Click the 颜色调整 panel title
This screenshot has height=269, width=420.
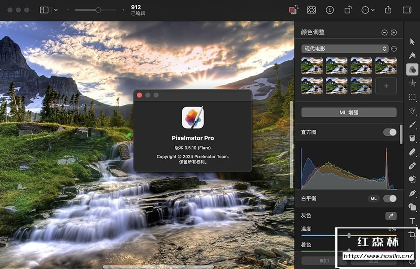coord(313,32)
